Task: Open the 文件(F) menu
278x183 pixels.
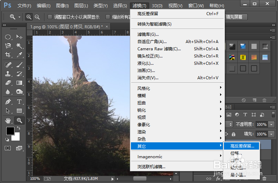Action: pos(24,6)
